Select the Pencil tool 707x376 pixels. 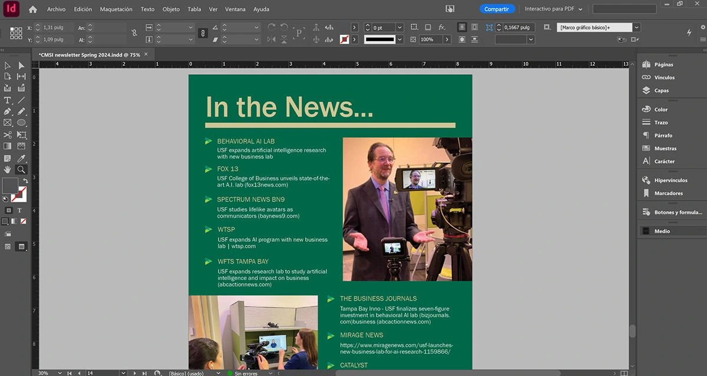click(21, 111)
